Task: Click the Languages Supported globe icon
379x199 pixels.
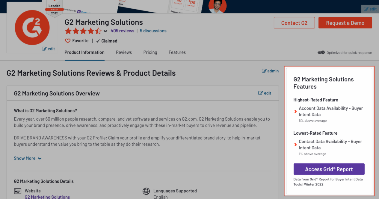Action: point(146,191)
